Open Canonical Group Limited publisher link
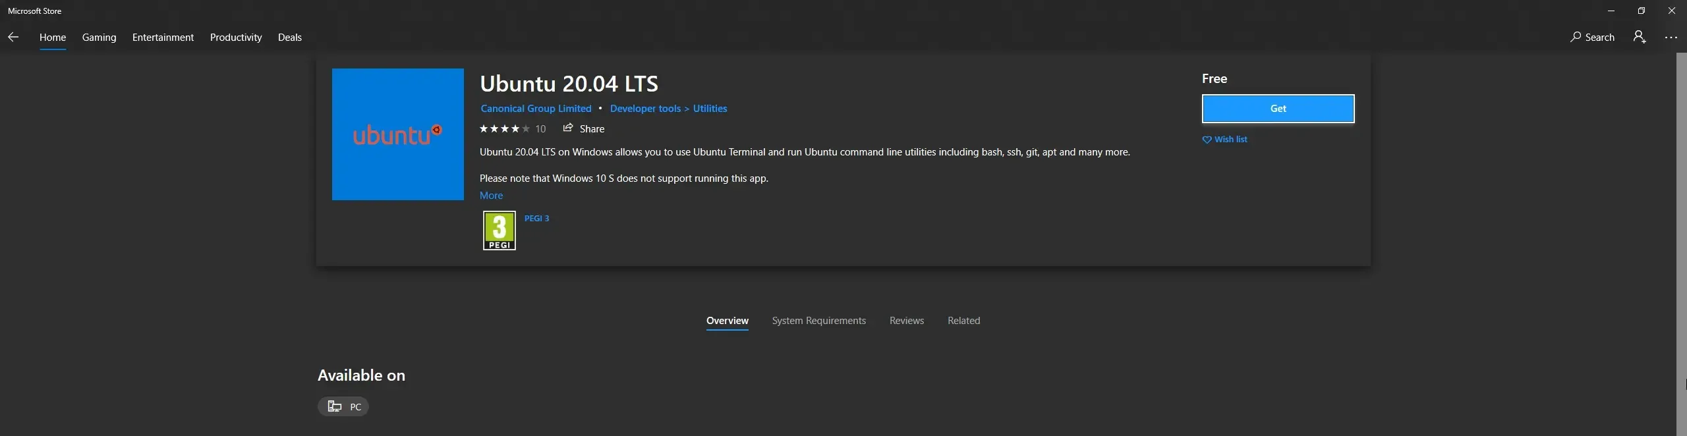This screenshot has width=1687, height=436. pos(536,109)
